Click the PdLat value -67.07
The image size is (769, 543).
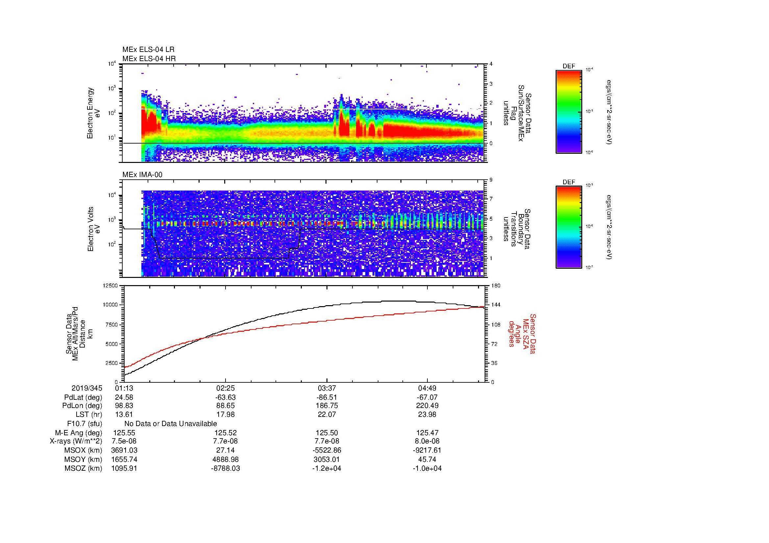coord(427,397)
